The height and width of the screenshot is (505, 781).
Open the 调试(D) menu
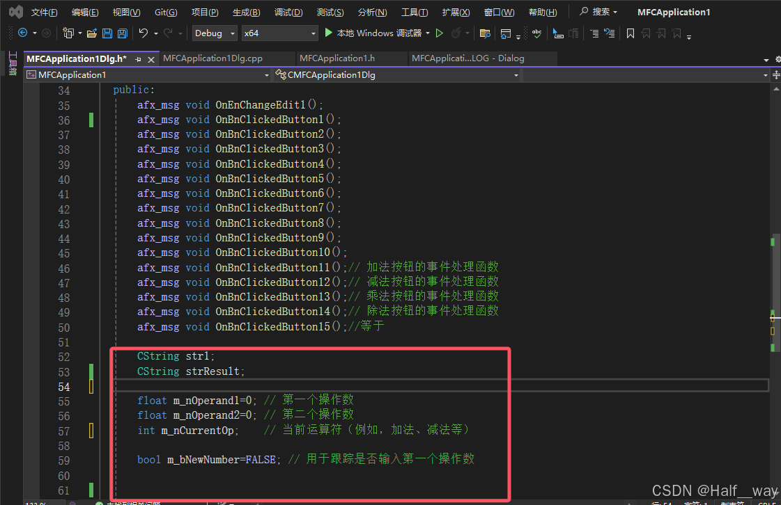[288, 12]
